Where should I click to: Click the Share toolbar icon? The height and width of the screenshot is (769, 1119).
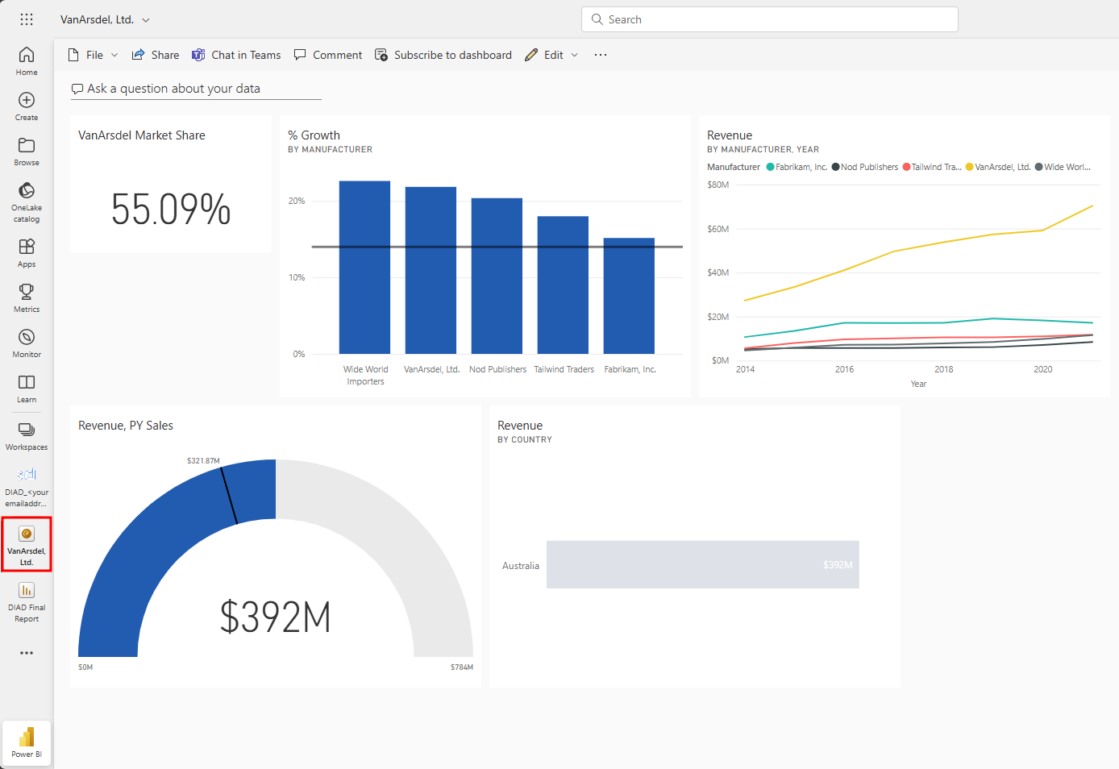[138, 55]
